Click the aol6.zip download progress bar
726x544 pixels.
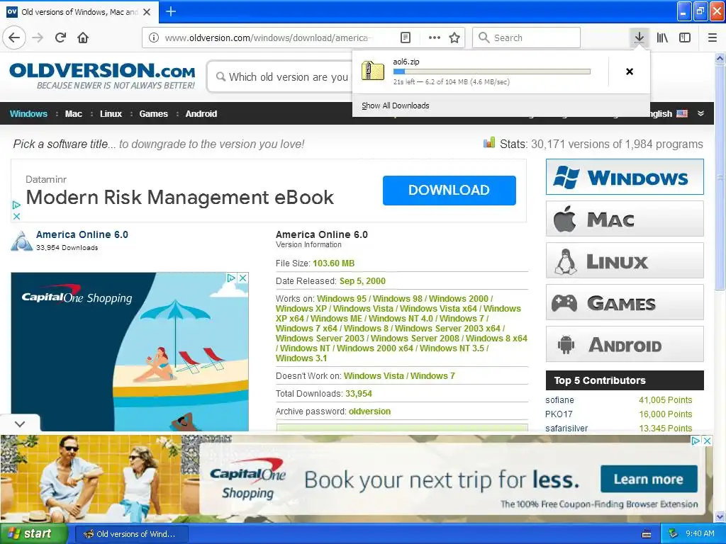click(x=491, y=72)
